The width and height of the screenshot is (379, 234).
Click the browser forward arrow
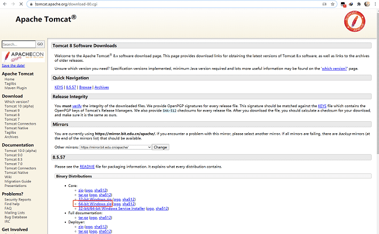pyautogui.click(x=14, y=5)
